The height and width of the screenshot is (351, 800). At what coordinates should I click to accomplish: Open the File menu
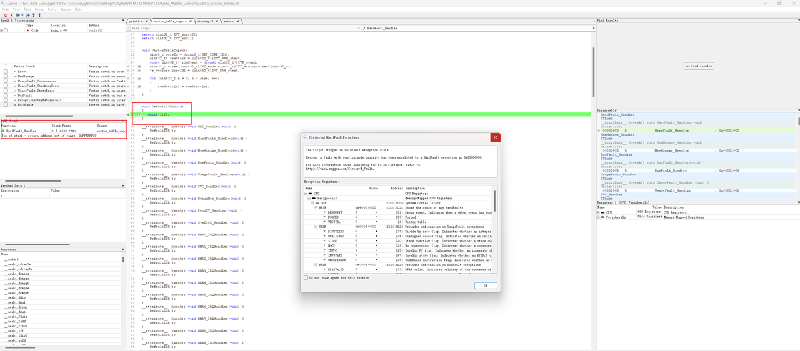point(5,9)
